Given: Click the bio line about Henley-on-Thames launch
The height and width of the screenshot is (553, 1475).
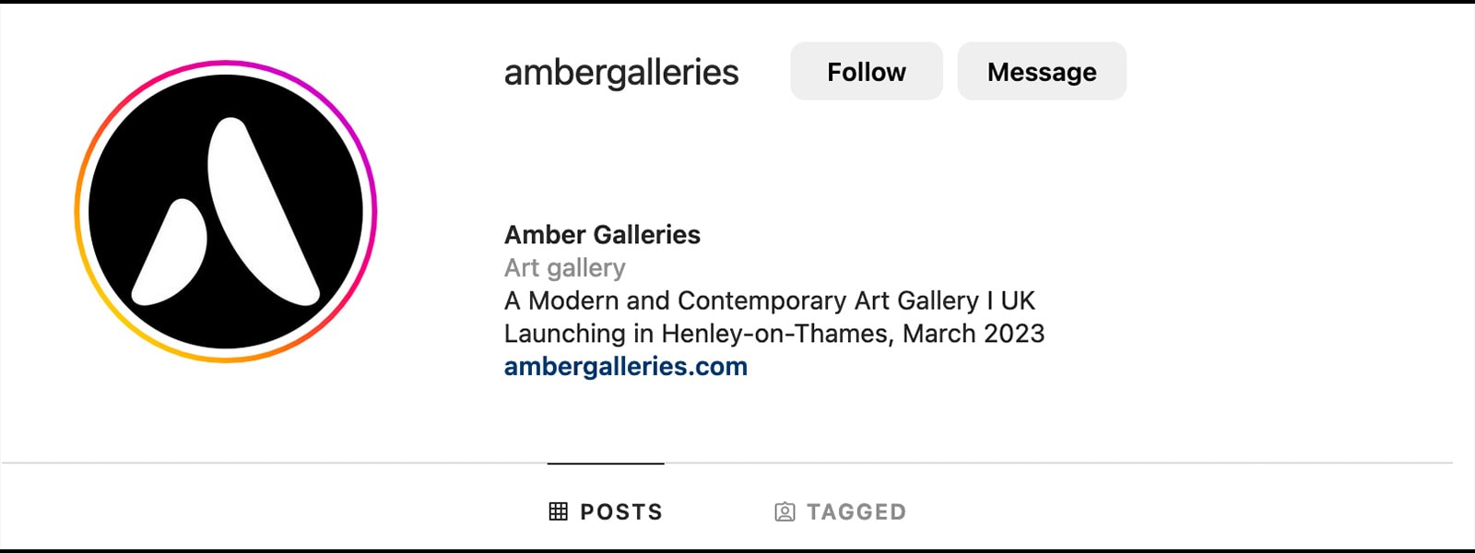Looking at the screenshot, I should point(773,334).
